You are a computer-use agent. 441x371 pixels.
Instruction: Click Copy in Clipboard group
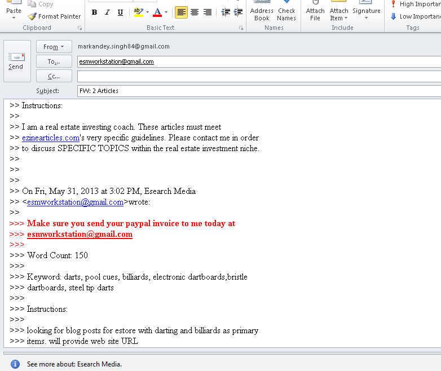coord(41,4)
